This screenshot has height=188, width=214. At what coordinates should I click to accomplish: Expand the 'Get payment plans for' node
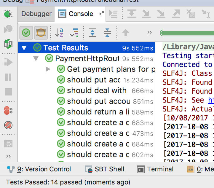pos(48,69)
